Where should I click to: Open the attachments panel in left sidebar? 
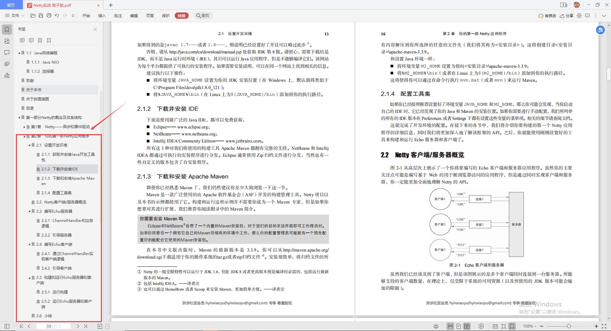pyautogui.click(x=7, y=64)
